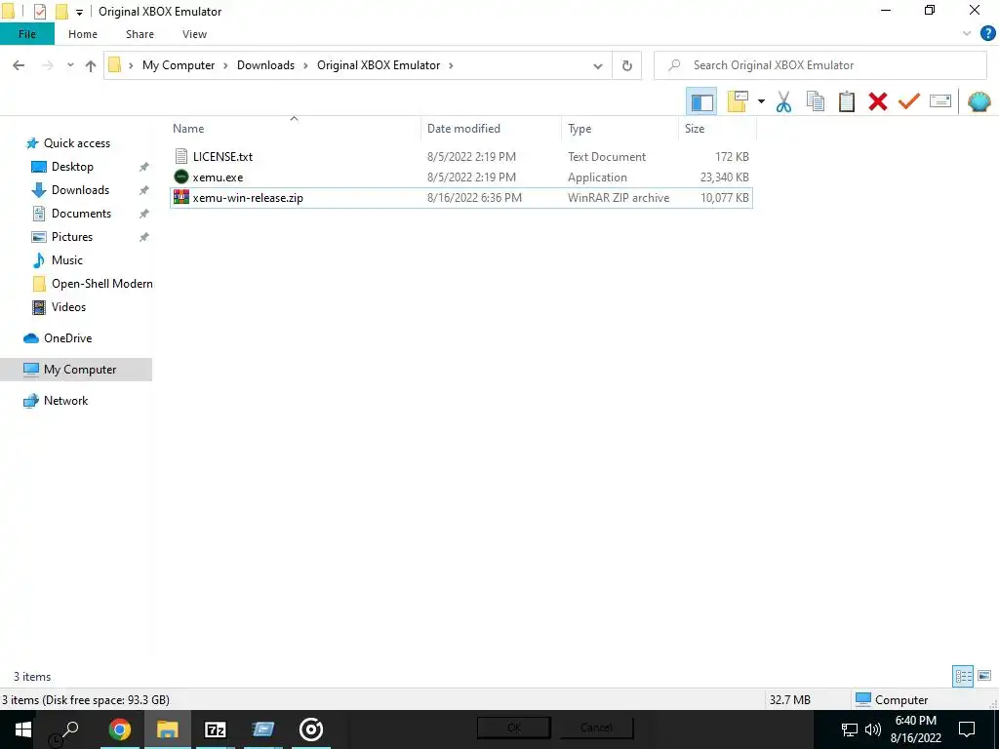Image resolution: width=999 pixels, height=749 pixels.
Task: Open the blue File menu
Action: coord(26,34)
